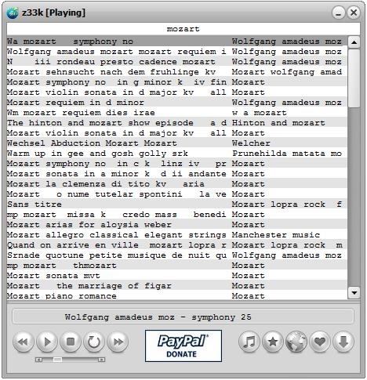Viewport: 367px width, 380px height.
Task: Select Mozart requiem in d minor track
Action: 177,103
